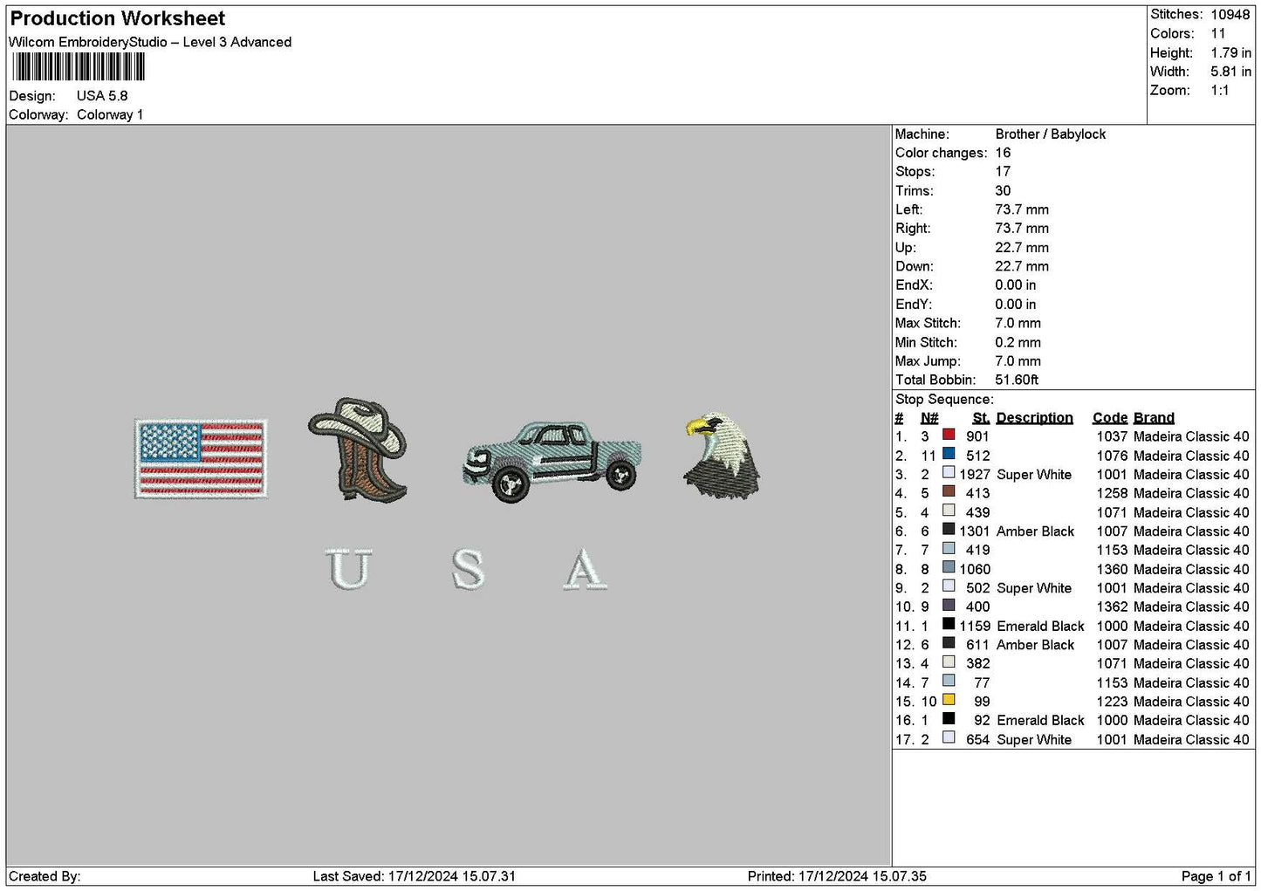Image resolution: width=1261 pixels, height=891 pixels.
Task: Select the Amber Black row at stop 6
Action: [x=1073, y=531]
